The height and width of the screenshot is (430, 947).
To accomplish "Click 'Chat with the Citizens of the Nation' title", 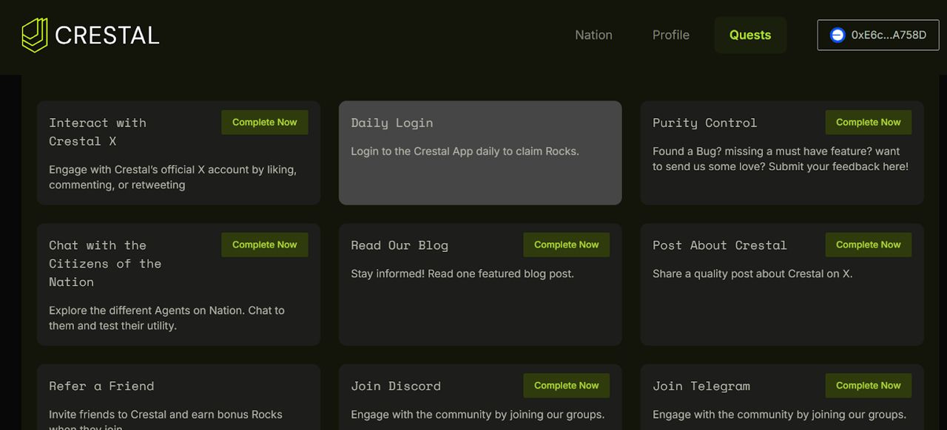I will pos(105,264).
